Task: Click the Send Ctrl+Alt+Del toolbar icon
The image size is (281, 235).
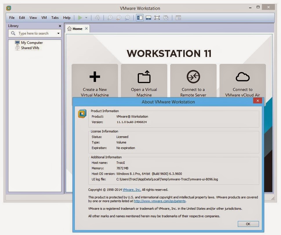Action: coord(97,18)
